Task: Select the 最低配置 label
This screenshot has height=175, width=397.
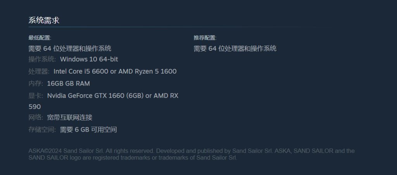Action: [x=40, y=38]
